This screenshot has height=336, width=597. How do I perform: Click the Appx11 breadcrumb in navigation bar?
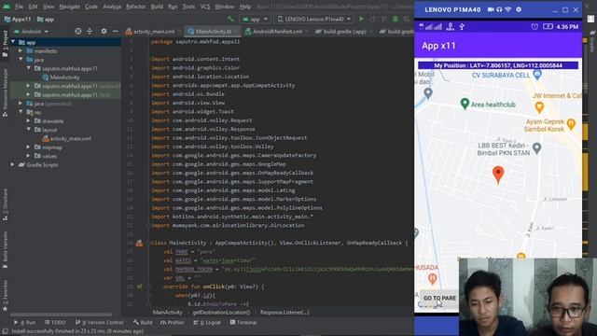point(18,19)
